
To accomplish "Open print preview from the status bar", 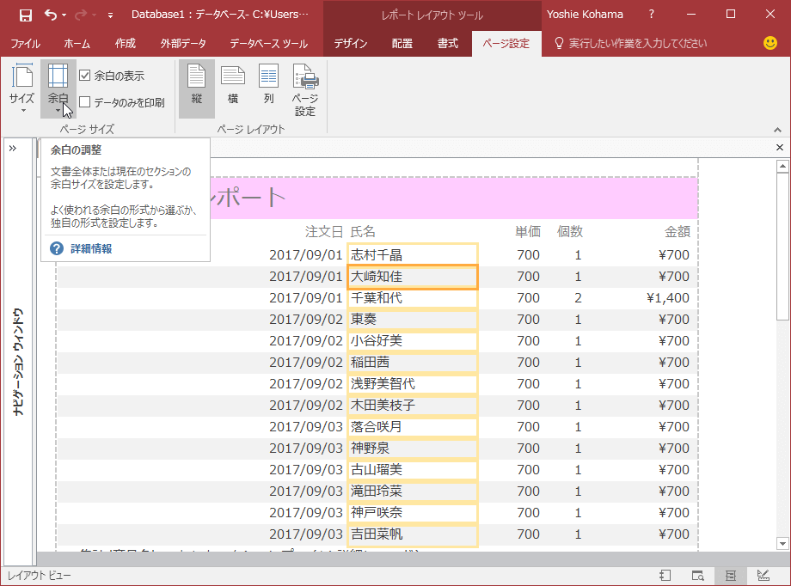I will tap(698, 576).
